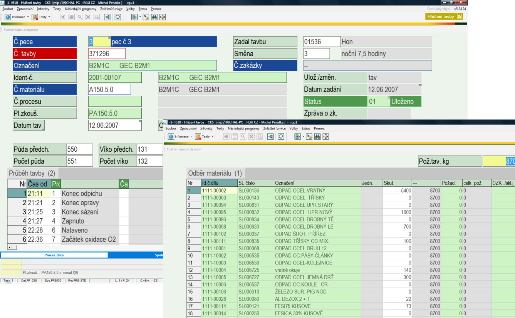This screenshot has width=515, height=318.
Task: Click the Texty icon in the Odběr materiálu window
Action: pos(198,136)
